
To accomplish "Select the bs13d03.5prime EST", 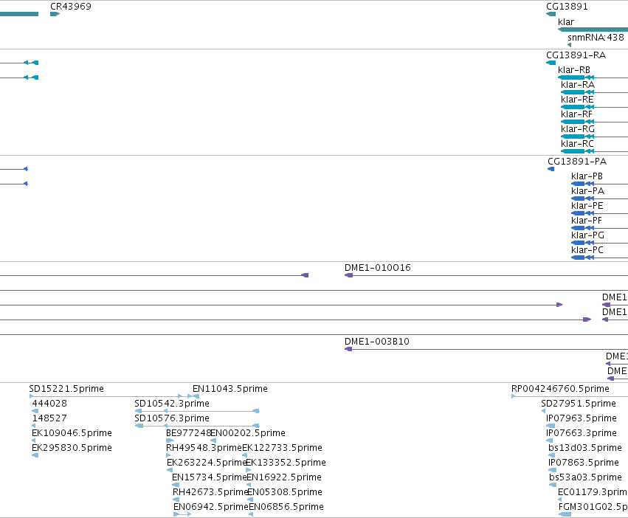I will (x=585, y=448).
